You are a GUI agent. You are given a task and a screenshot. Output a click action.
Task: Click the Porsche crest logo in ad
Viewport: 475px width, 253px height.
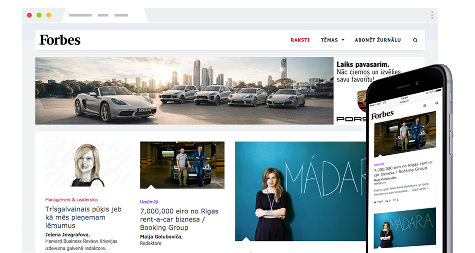362,101
